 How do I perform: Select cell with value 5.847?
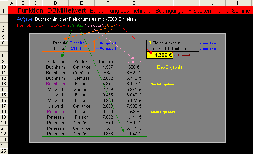tap(108, 84)
